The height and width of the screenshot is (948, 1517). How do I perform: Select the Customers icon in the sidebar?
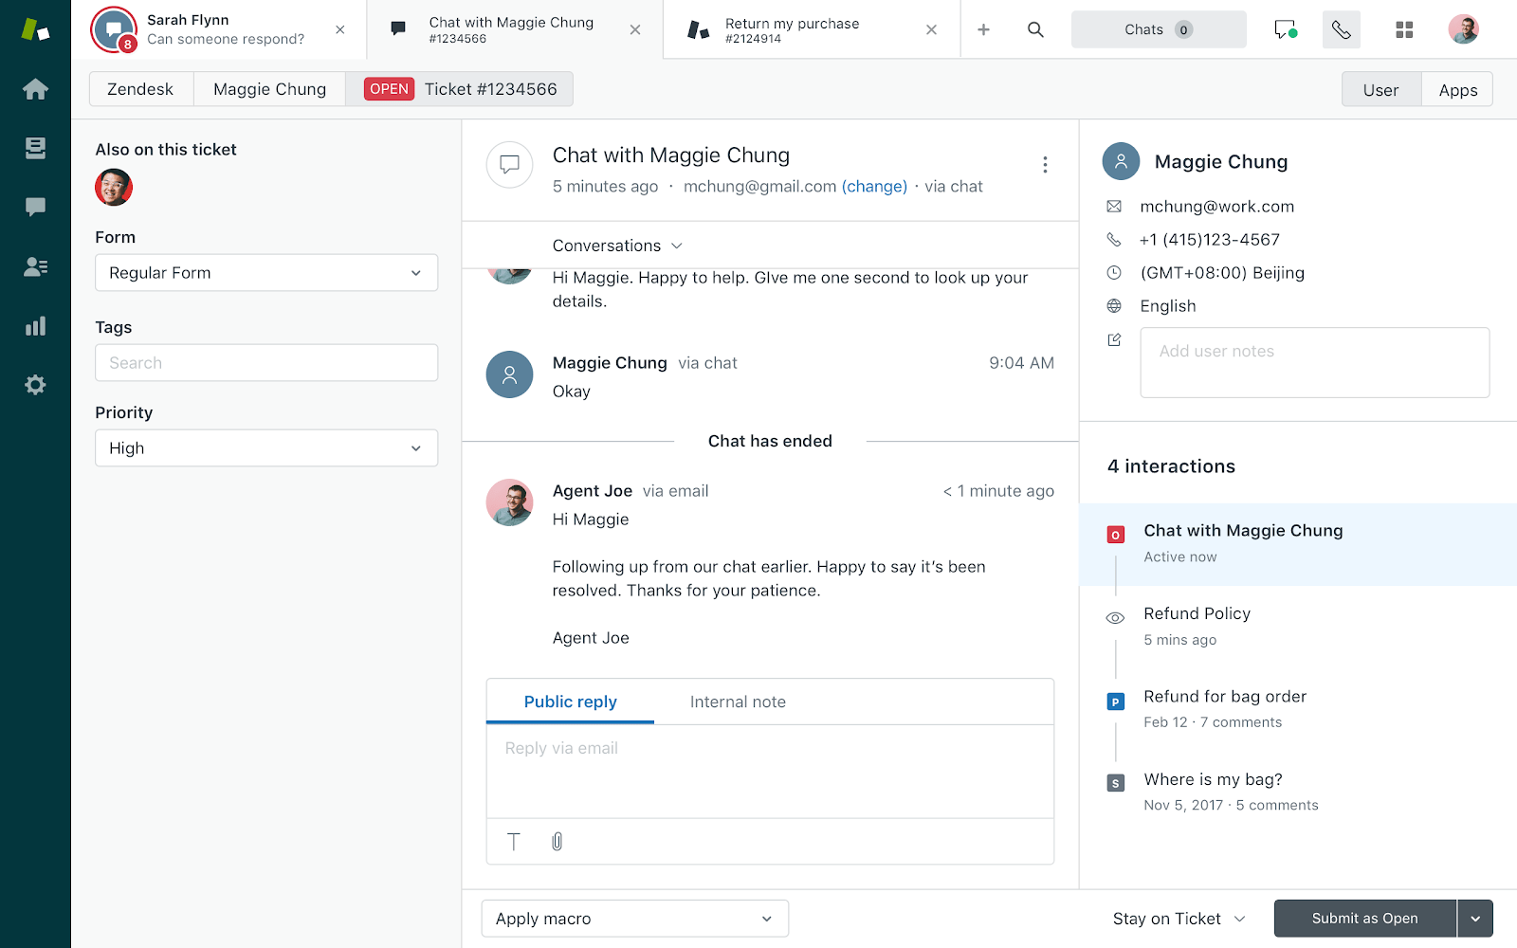point(35,266)
